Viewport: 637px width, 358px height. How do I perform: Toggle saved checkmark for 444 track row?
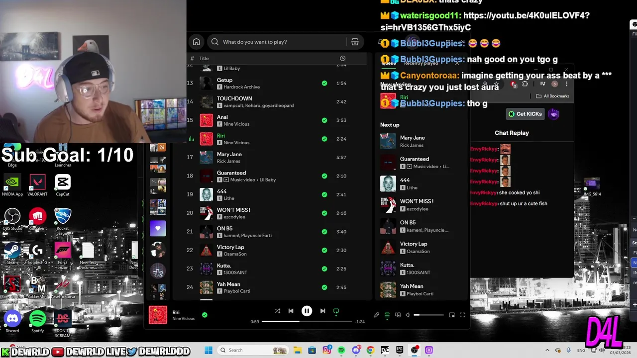point(324,194)
